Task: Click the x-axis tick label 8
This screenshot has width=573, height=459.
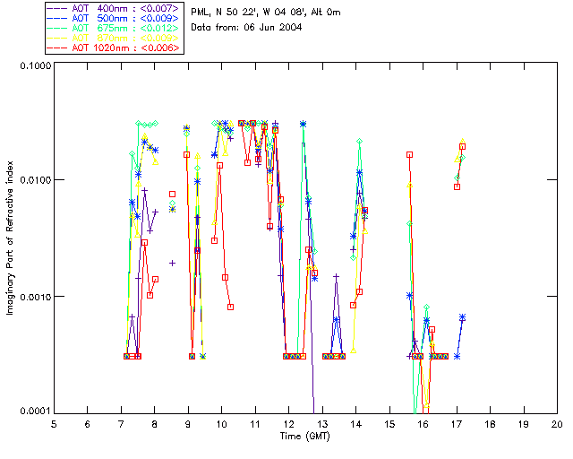Action: (x=155, y=424)
